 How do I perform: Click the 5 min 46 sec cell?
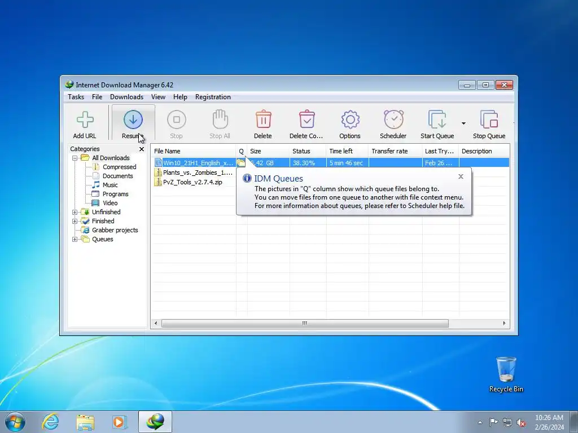coord(347,163)
